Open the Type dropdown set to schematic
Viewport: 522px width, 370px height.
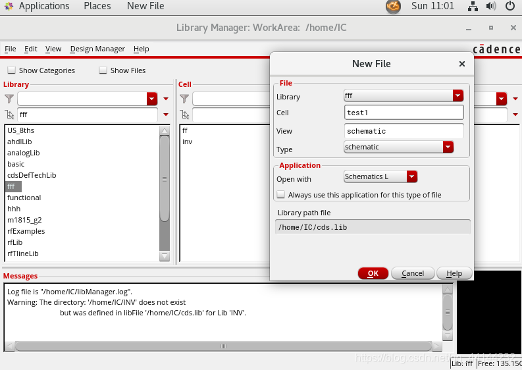pyautogui.click(x=448, y=147)
